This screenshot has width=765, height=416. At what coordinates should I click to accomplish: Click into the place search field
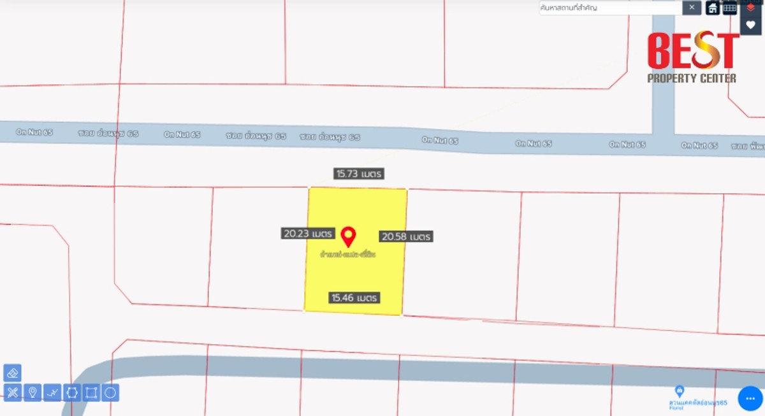coord(609,8)
